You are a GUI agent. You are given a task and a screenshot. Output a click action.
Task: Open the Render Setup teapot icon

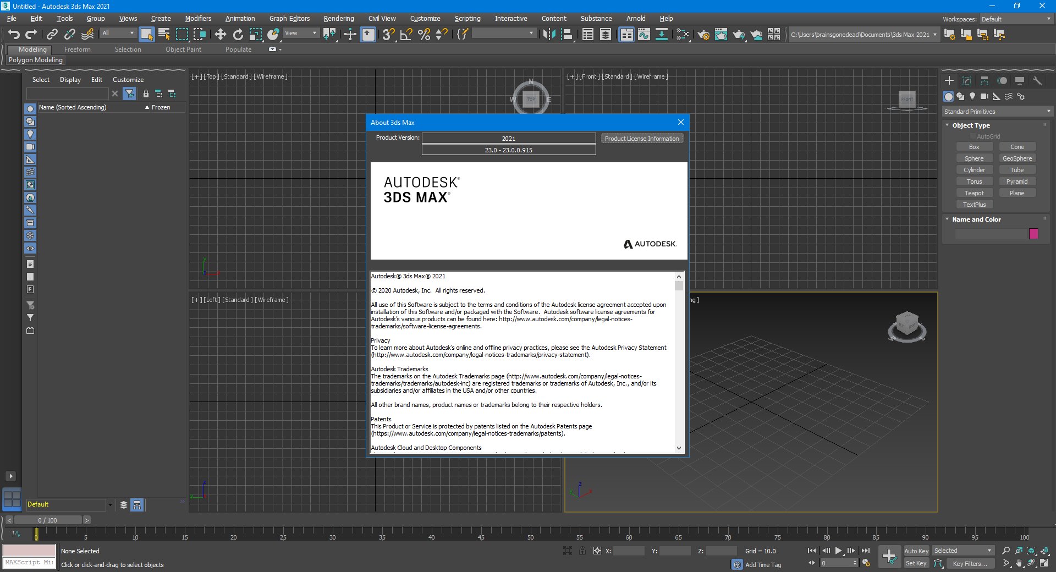point(703,35)
